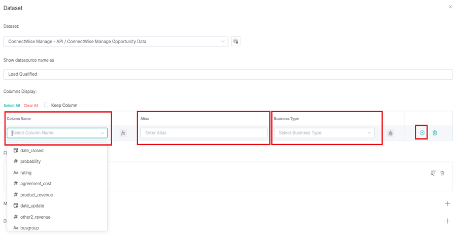This screenshot has width=457, height=236.
Task: Open the Dataset selection dropdown
Action: (x=116, y=42)
